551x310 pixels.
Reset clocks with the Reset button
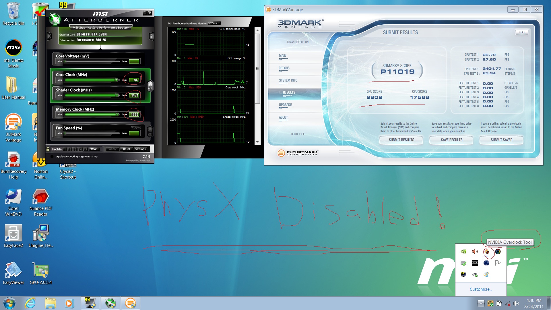pyautogui.click(x=127, y=149)
